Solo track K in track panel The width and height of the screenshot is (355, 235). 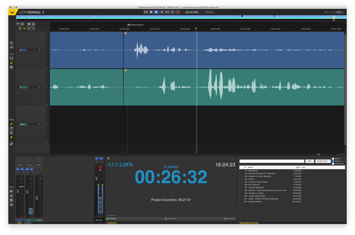point(43,87)
